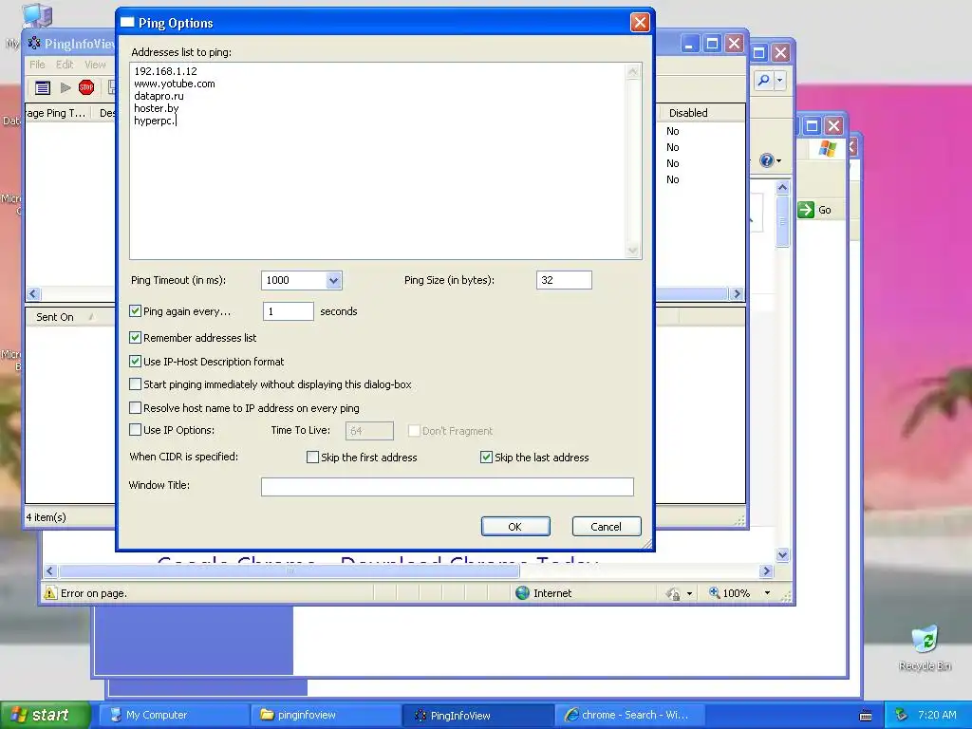
Task: Start pinging with the play toolbar icon
Action: pyautogui.click(x=65, y=88)
